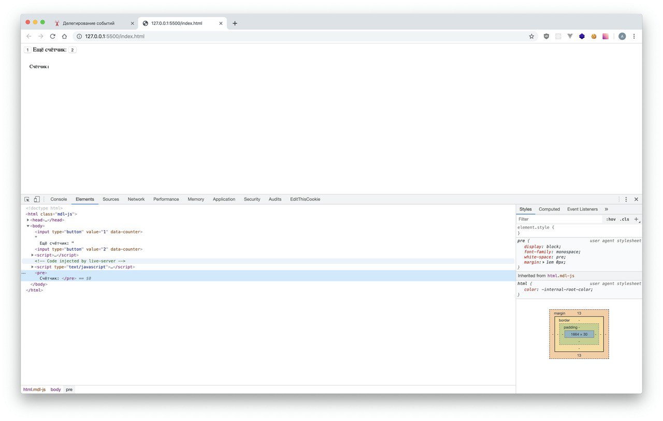Switch to the Computed pane tab
663x421 pixels.
click(x=549, y=209)
